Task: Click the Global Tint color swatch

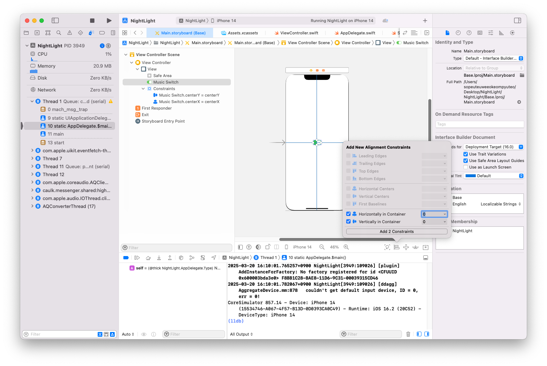Action: coord(470,176)
